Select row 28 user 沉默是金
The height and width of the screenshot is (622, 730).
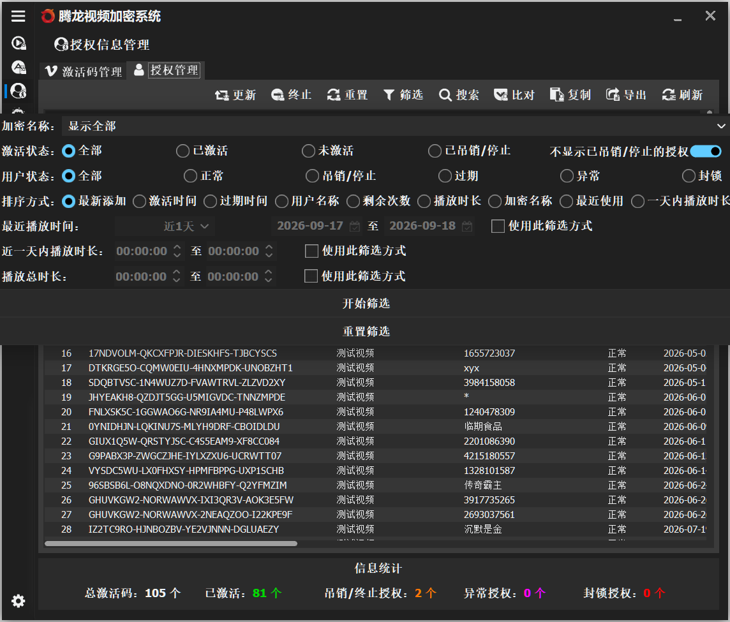point(483,529)
